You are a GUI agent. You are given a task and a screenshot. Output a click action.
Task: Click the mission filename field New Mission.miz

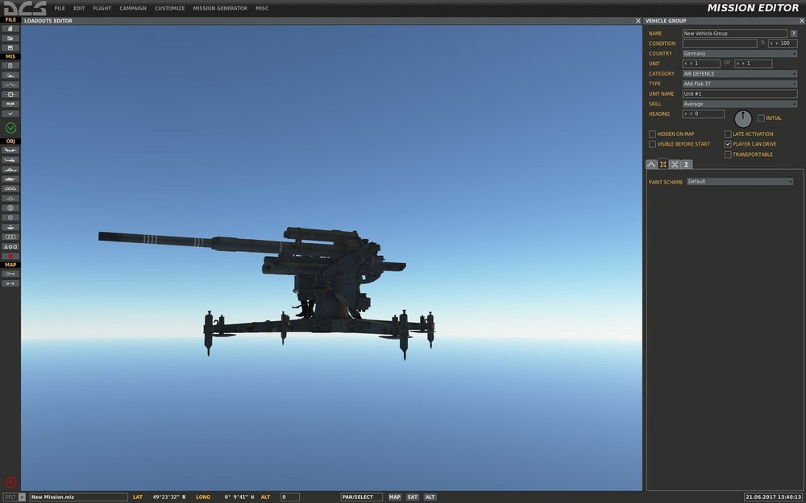coord(78,497)
